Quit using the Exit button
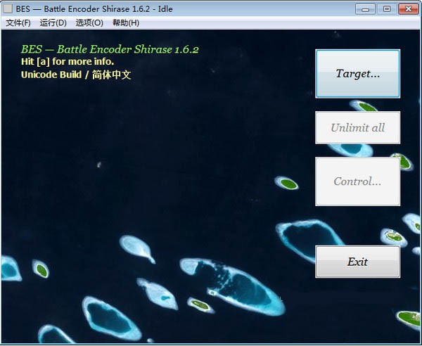 [357, 262]
